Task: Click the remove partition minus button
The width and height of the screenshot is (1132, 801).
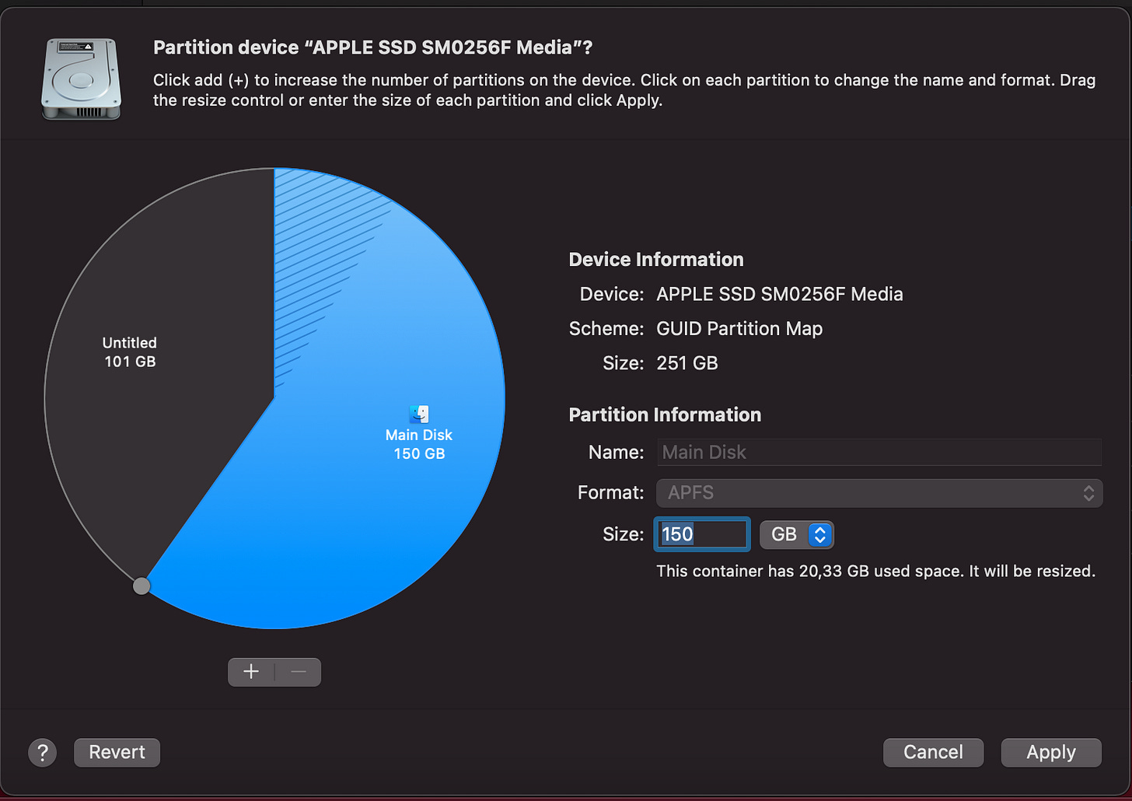Action: 299,672
